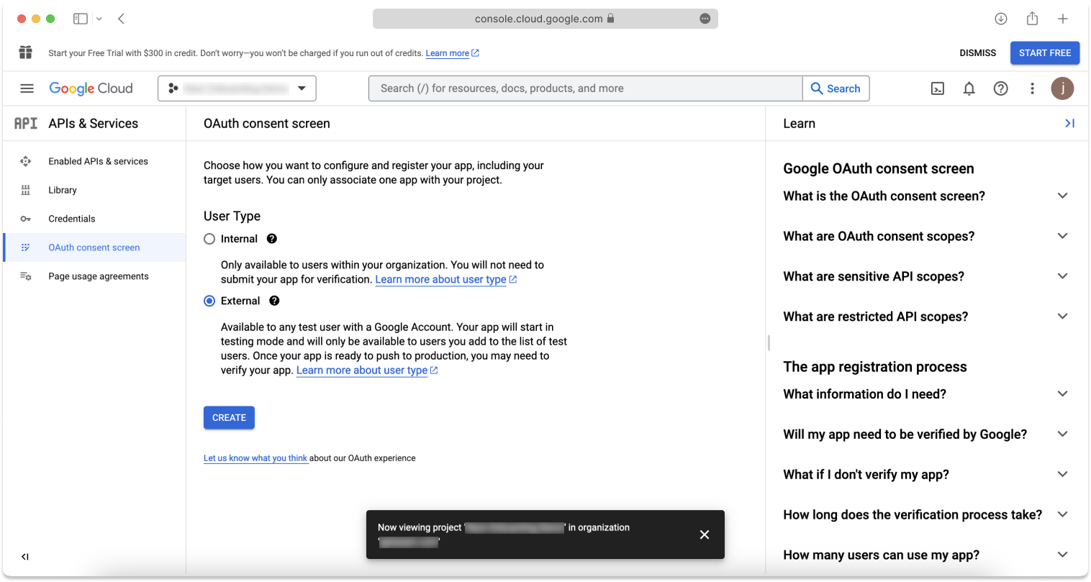Switch to Enabled APIs & services section
The height and width of the screenshot is (582, 1091).
coord(98,160)
